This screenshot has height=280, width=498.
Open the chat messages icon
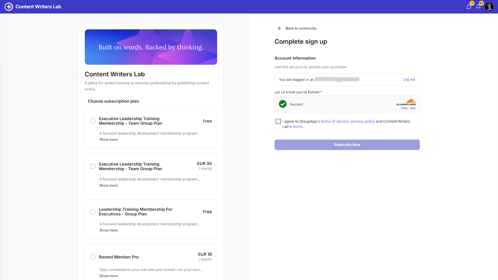469,7
